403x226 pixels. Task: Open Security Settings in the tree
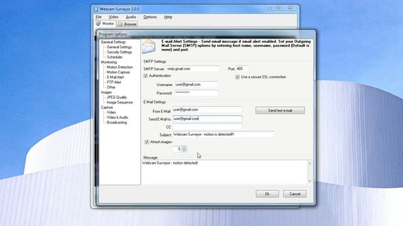click(120, 52)
